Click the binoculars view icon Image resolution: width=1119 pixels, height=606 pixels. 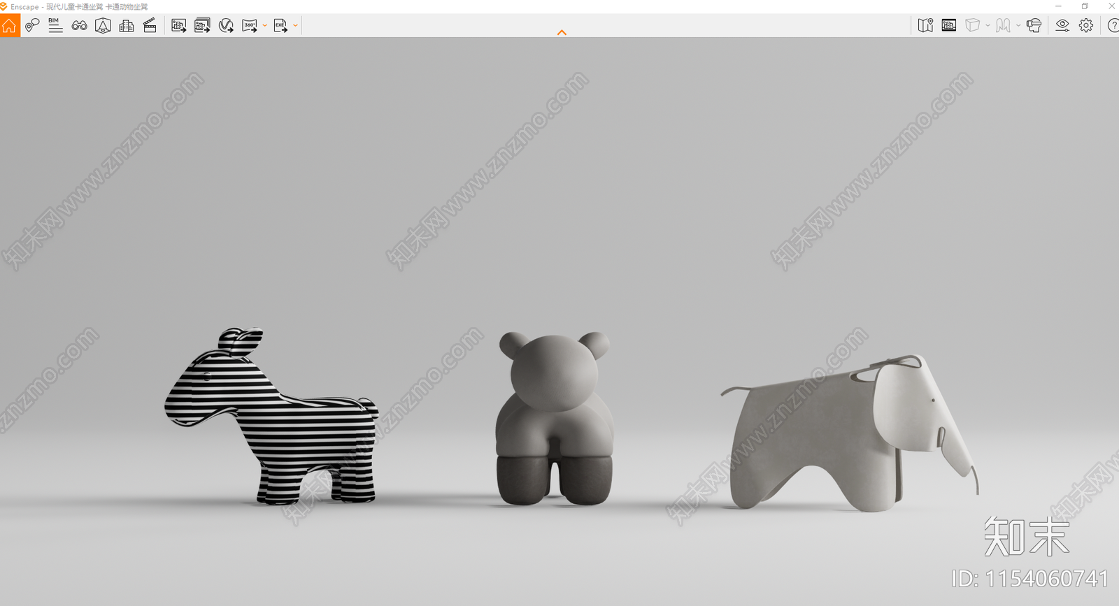[x=79, y=26]
